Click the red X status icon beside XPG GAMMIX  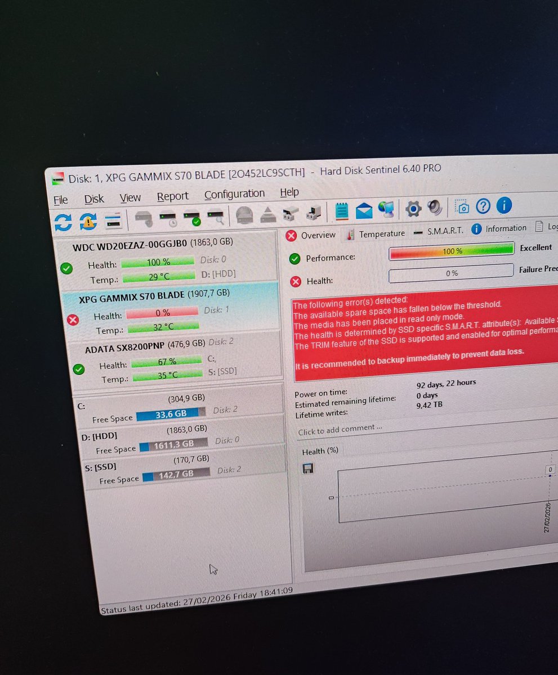coord(73,319)
